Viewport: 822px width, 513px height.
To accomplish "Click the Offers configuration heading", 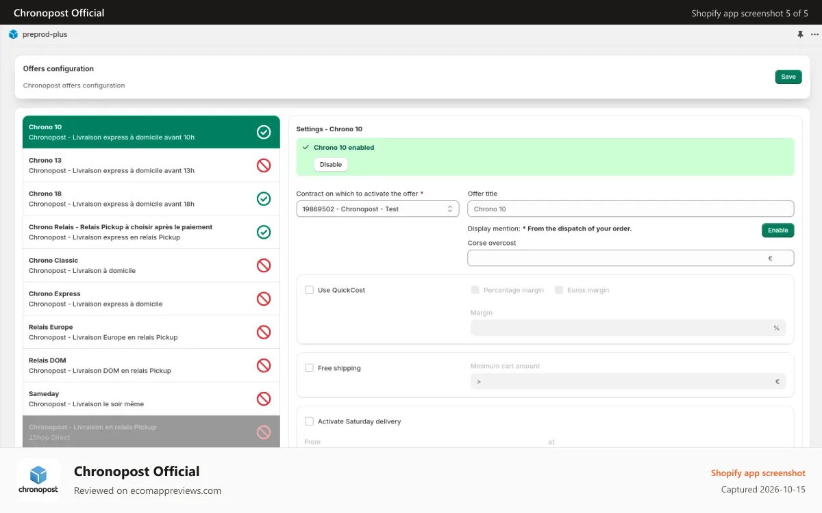I will (x=58, y=68).
